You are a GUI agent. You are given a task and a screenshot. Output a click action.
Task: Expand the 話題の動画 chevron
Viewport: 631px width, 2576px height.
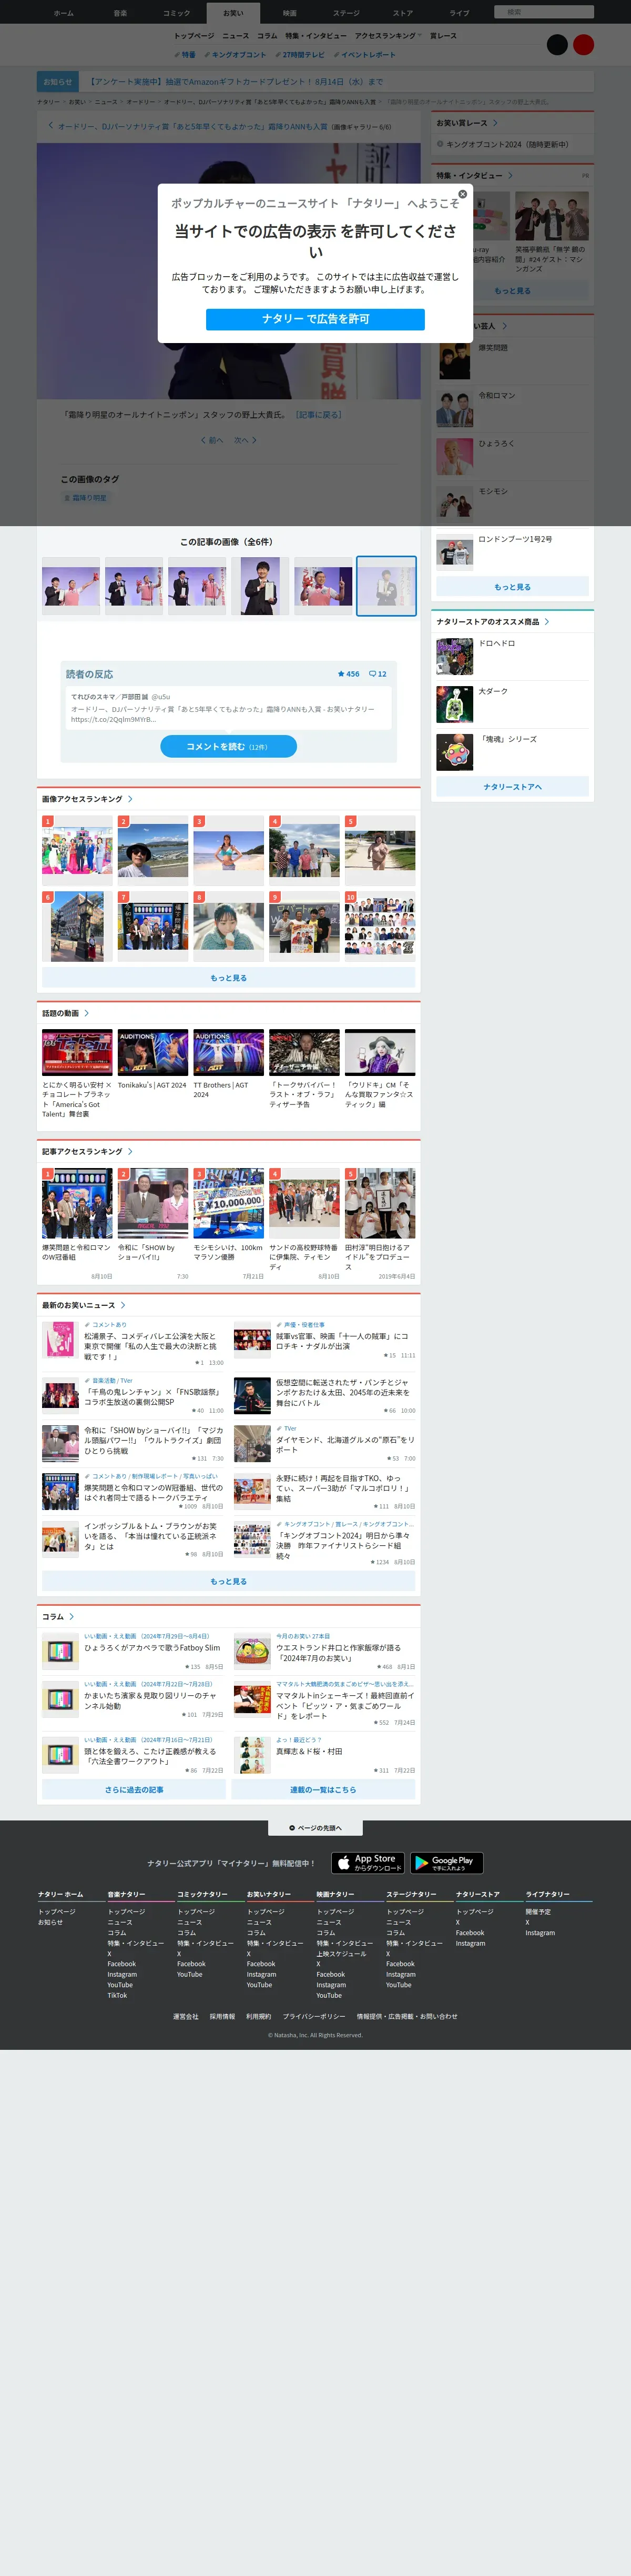click(x=86, y=1013)
